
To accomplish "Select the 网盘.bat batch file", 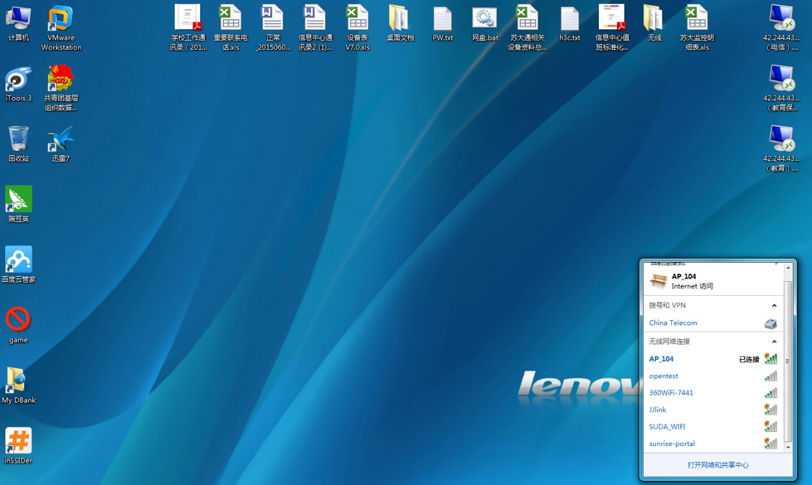I will 484,20.
